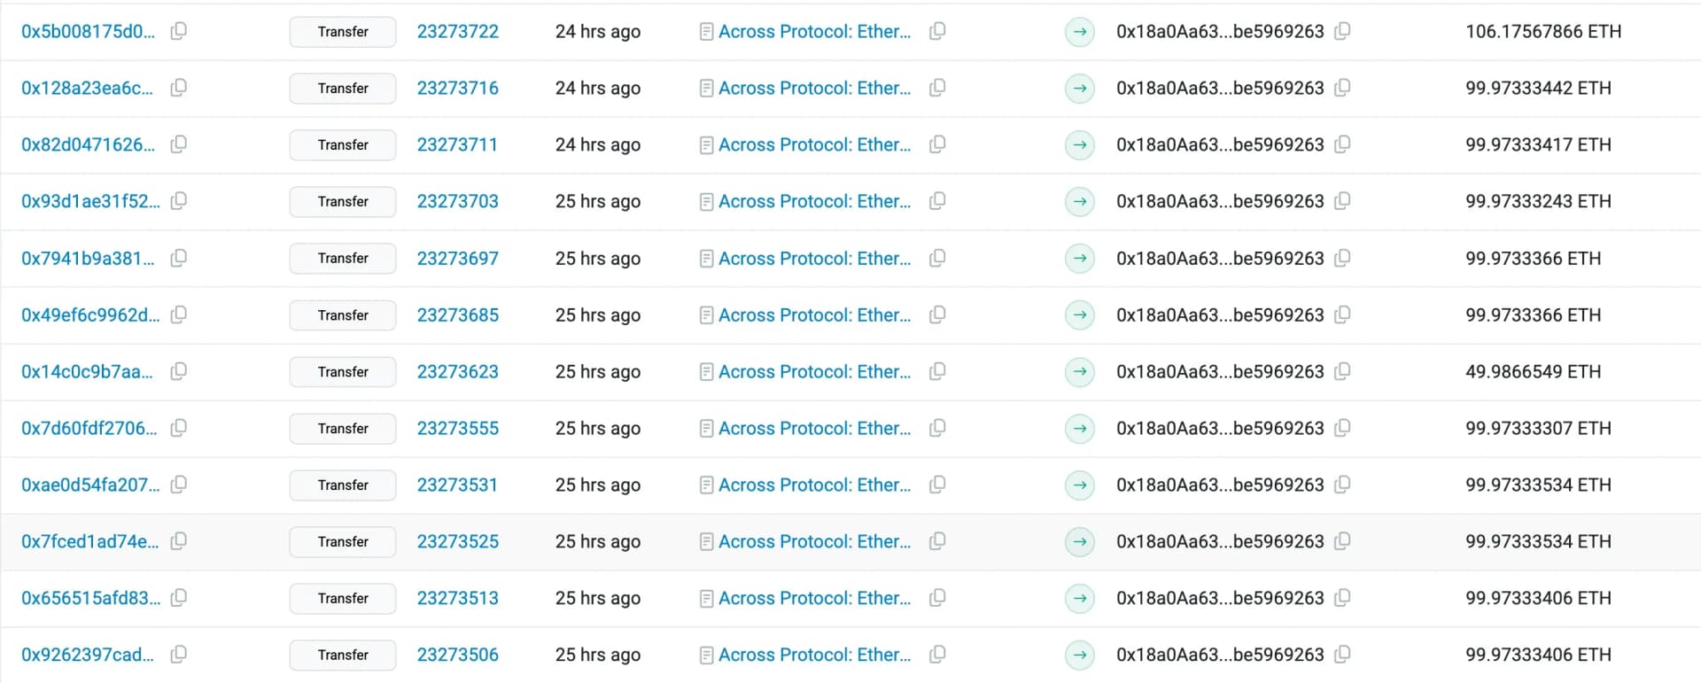Copy Across Protocol address in block 23273685 row
Screen dimensions: 1701x683
[937, 314]
